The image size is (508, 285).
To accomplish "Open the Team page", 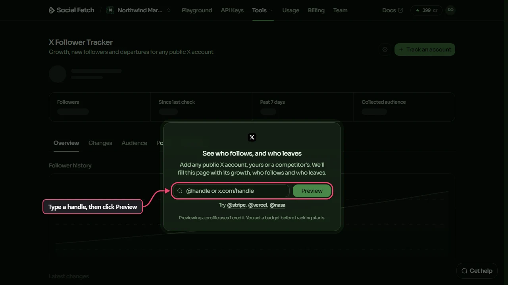I will pos(340,10).
